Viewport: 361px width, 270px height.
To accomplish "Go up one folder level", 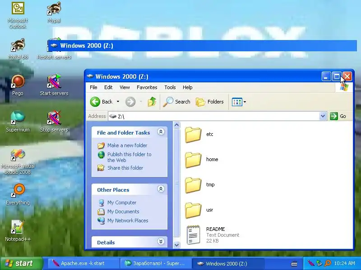I will pyautogui.click(x=152, y=102).
